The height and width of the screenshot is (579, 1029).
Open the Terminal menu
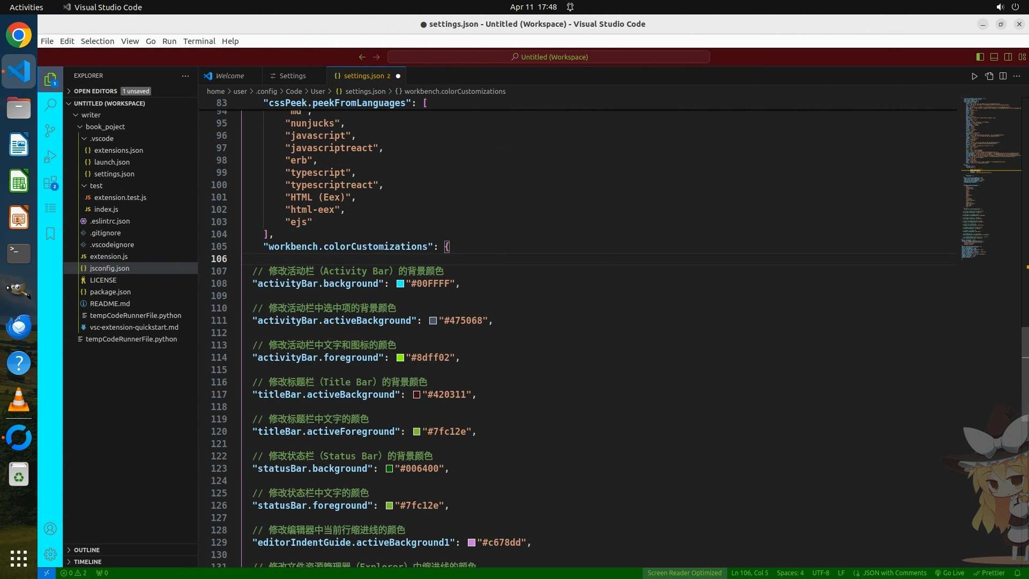[x=199, y=41]
